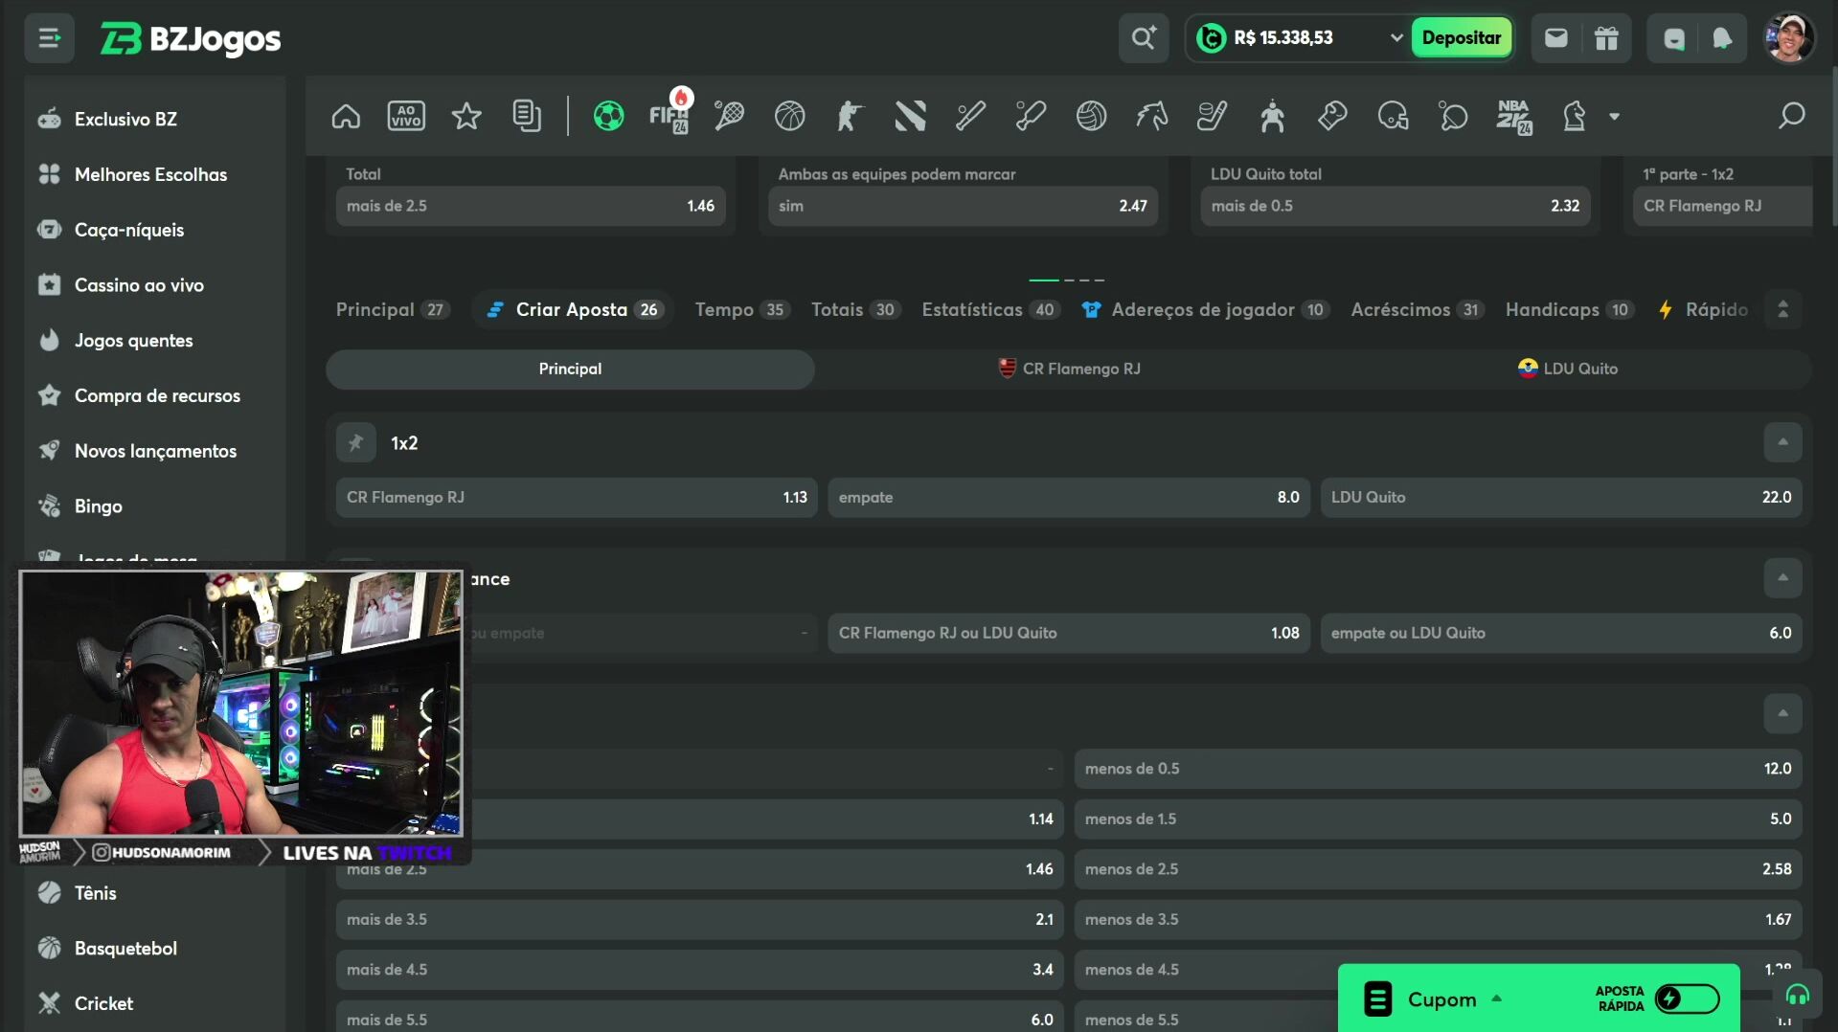Select menos de 2.5 at 2.58
1838x1032 pixels.
point(1438,869)
